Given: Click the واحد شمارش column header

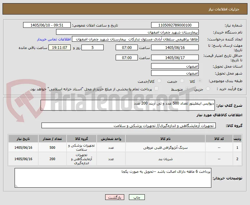Looking at the screenshot, I should click(111, 139).
